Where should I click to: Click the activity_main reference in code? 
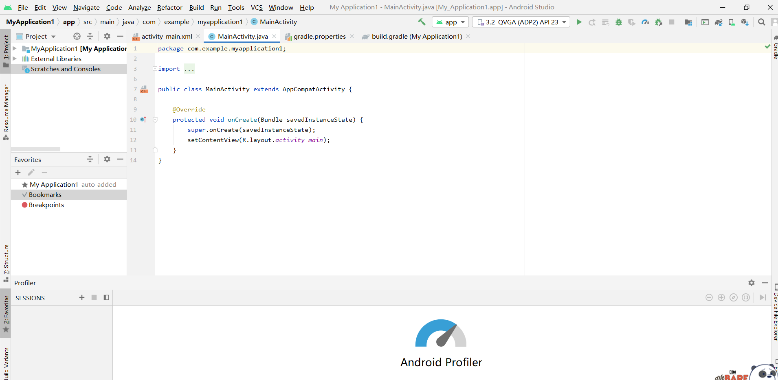coord(299,140)
